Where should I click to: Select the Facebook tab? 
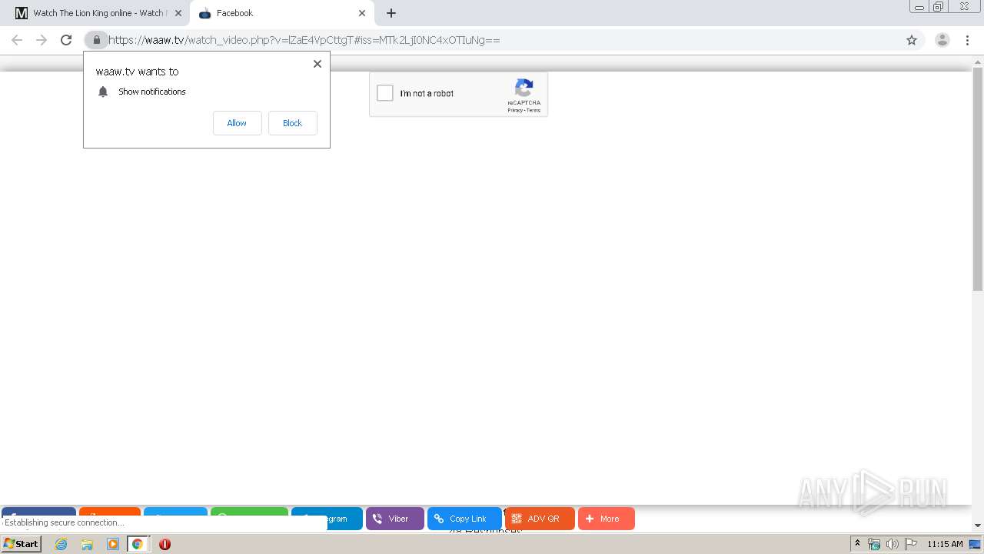[282, 13]
